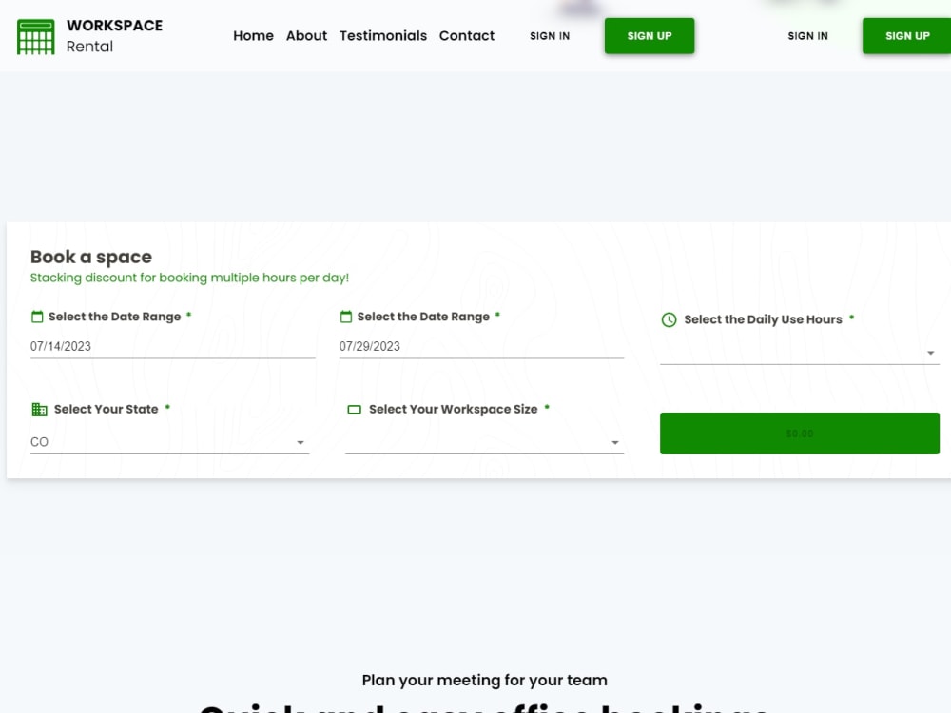Open the Daily Use Hours dropdown
Screen dimensions: 951x713
800,353
